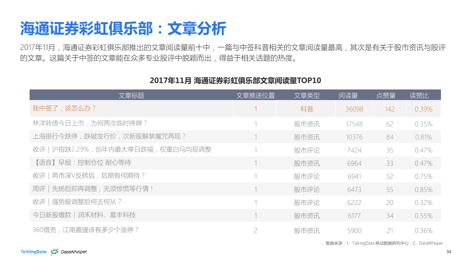Click read count 6941
The height and width of the screenshot is (264, 471).
point(354,176)
